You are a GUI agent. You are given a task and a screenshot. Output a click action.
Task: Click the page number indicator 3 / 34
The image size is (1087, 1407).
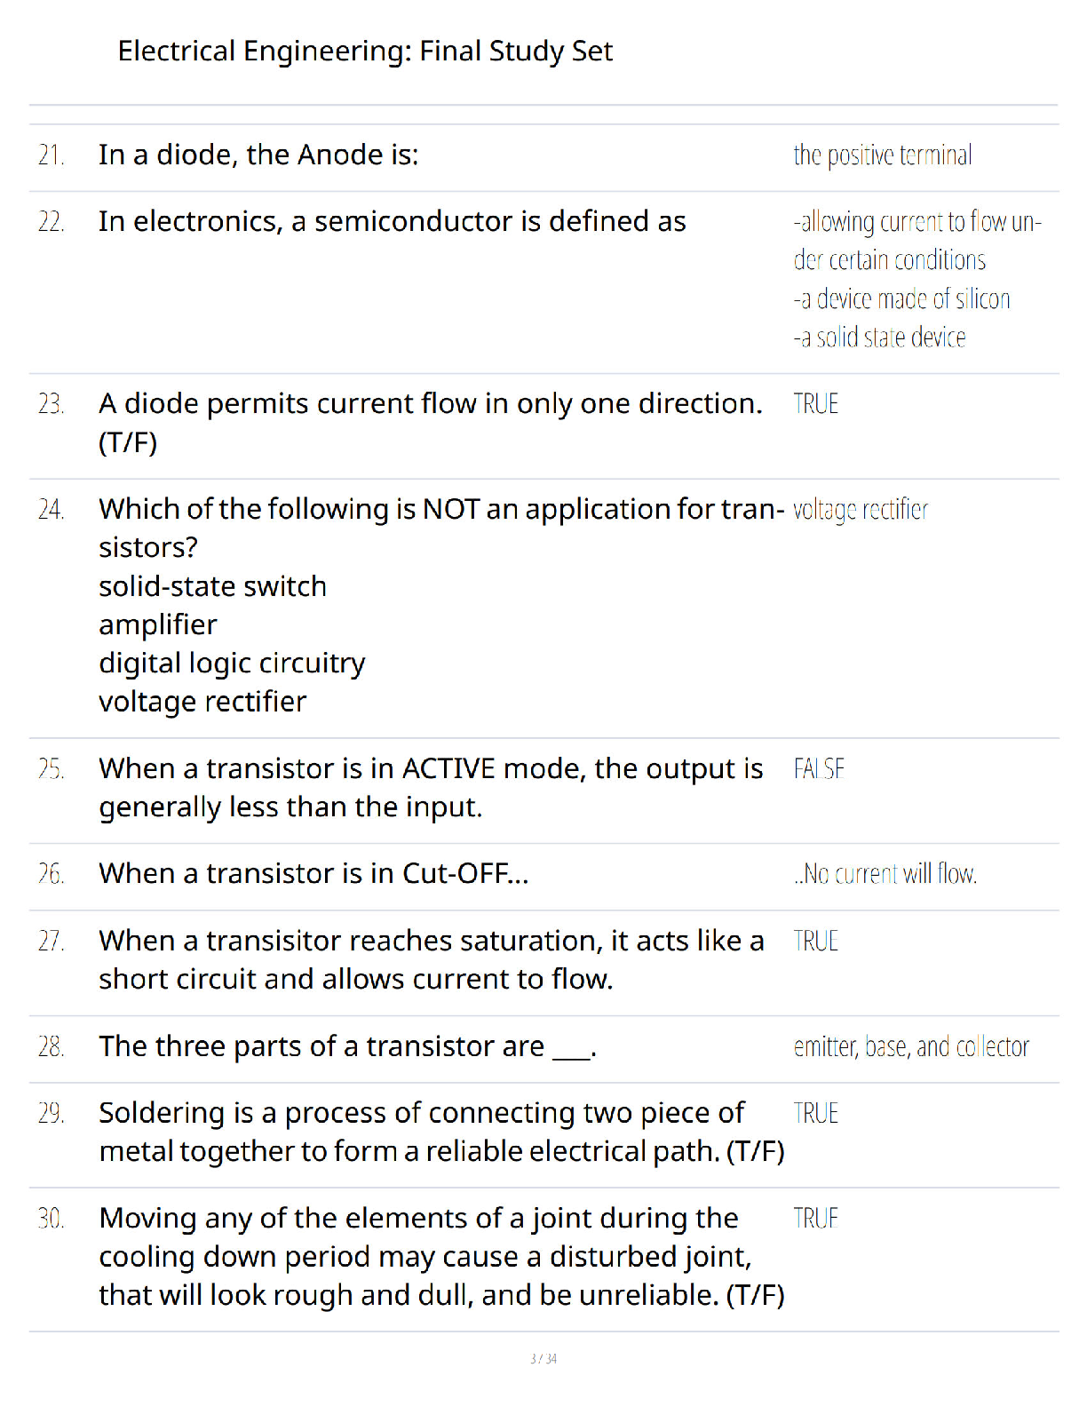543,1359
